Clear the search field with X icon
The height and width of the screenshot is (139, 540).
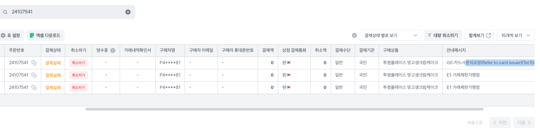[x=128, y=12]
